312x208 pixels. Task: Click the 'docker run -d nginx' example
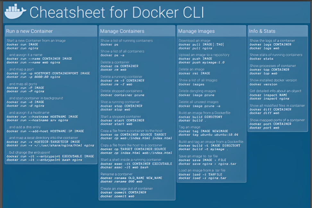pos(25,106)
